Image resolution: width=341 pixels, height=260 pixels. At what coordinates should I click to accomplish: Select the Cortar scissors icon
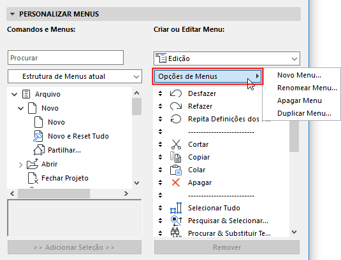tap(176, 144)
